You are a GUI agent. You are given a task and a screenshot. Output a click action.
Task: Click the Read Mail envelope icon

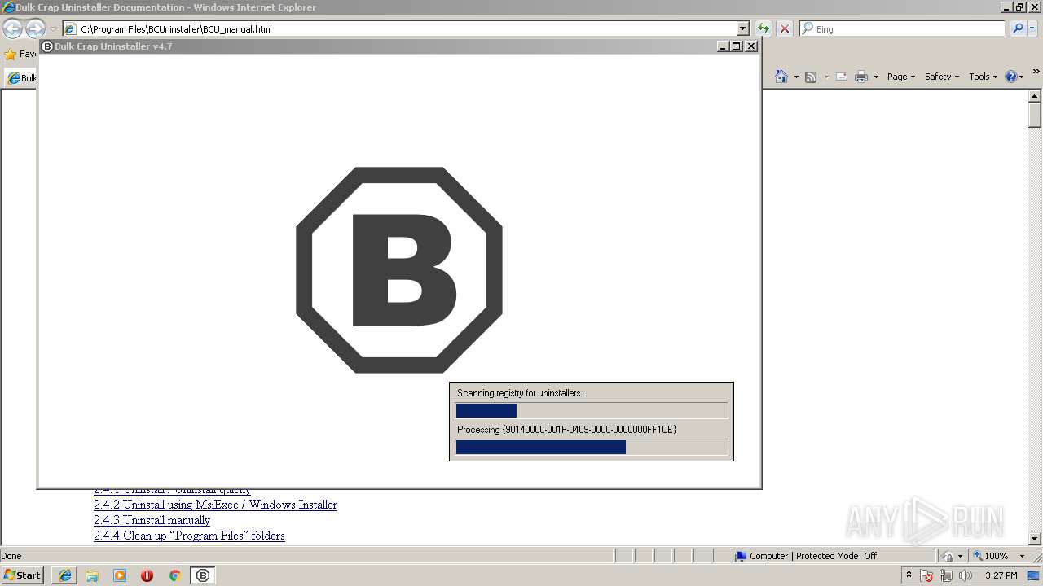pyautogui.click(x=842, y=77)
